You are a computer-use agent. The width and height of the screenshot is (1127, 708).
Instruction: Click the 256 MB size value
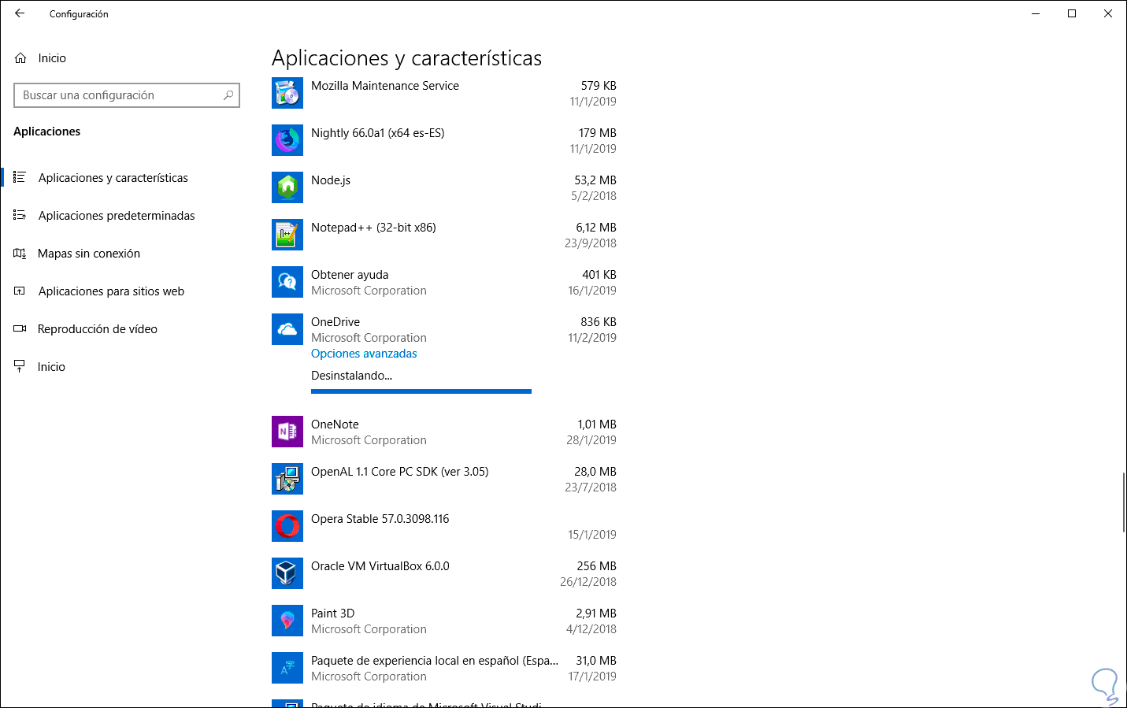point(597,566)
